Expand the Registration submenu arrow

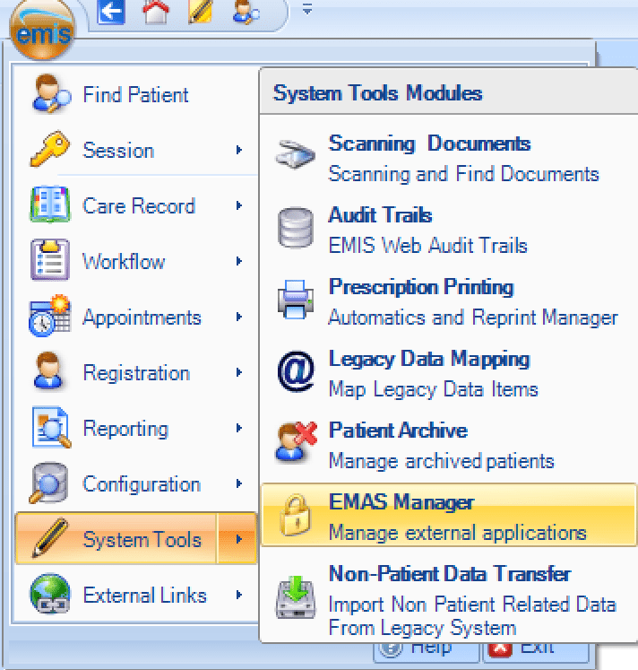[x=239, y=372]
